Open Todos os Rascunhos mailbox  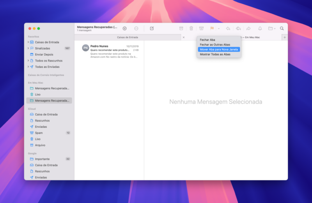point(49,61)
